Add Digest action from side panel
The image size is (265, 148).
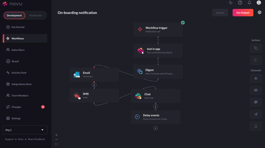(x=256, y=48)
